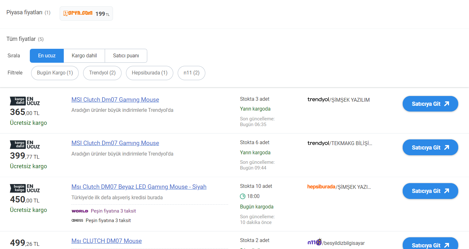Open MSI Clutch Dm07 link from ŞİMŞEK YAZILIM
Viewport: 469px width, 249px height.
115,100
